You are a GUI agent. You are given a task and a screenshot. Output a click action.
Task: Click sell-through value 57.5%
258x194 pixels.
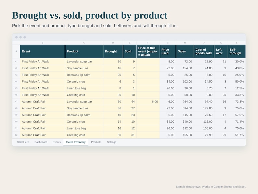(x=239, y=115)
